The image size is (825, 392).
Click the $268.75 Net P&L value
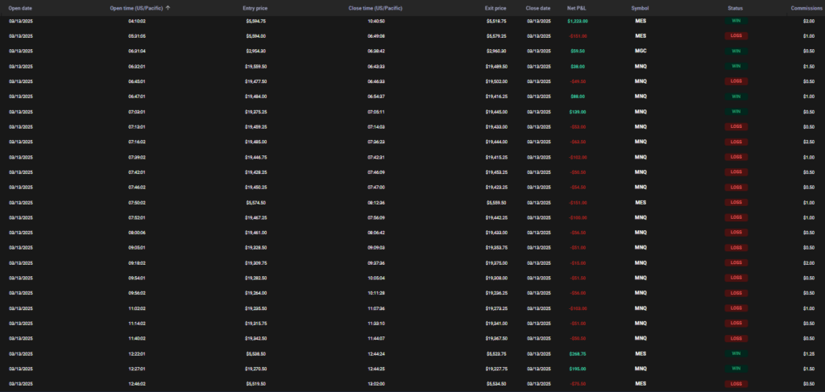(x=578, y=353)
